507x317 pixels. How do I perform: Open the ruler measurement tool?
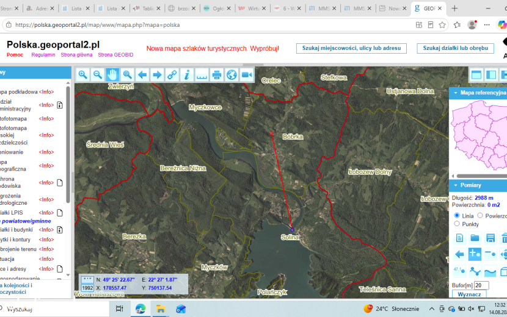[x=202, y=75]
